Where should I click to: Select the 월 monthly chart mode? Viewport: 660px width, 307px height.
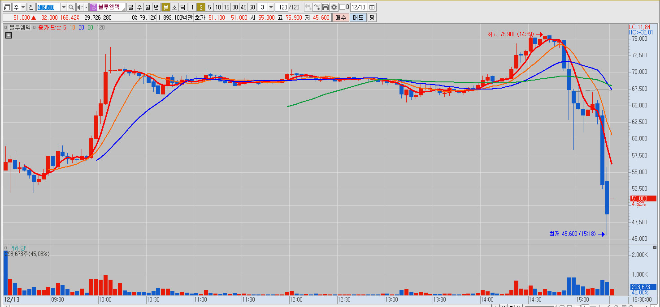click(148, 7)
